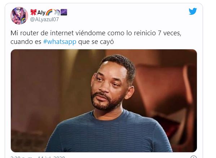Open the tweet timestamp at the bottom left
216x158 pixels.
coord(21,157)
